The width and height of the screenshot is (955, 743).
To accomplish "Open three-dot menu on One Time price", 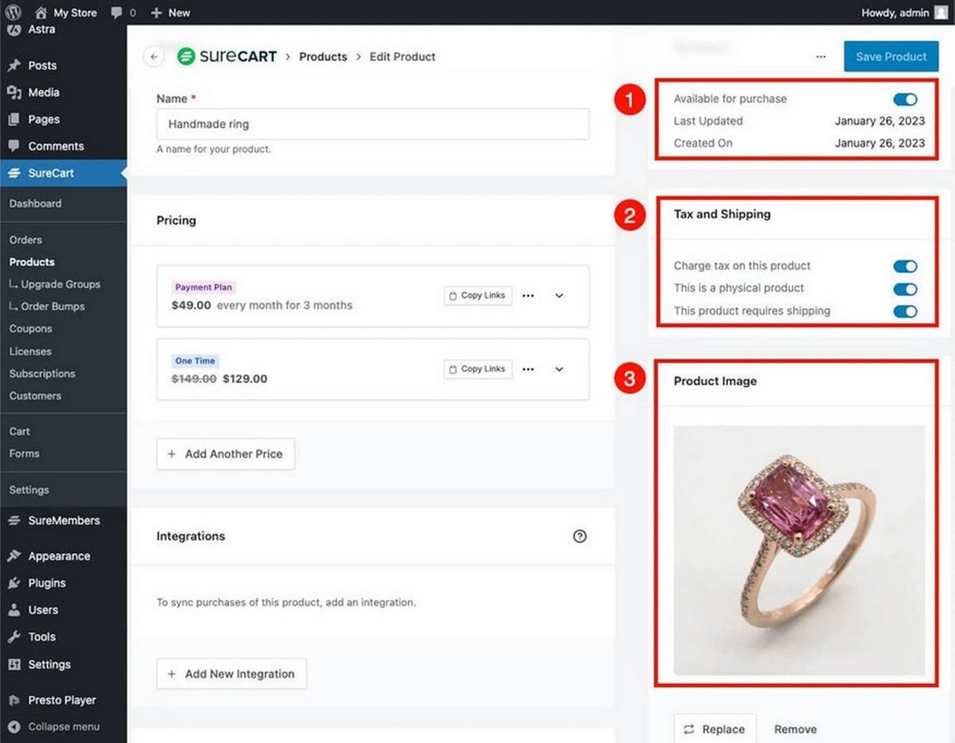I will tap(528, 369).
